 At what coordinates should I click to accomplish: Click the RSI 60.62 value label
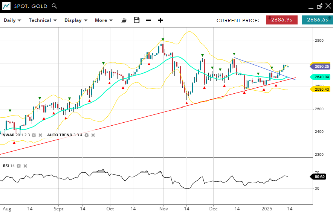(x=321, y=176)
